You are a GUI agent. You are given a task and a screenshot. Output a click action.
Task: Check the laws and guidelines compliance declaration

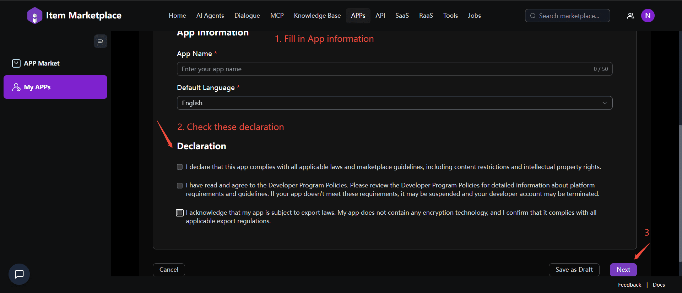tap(180, 167)
